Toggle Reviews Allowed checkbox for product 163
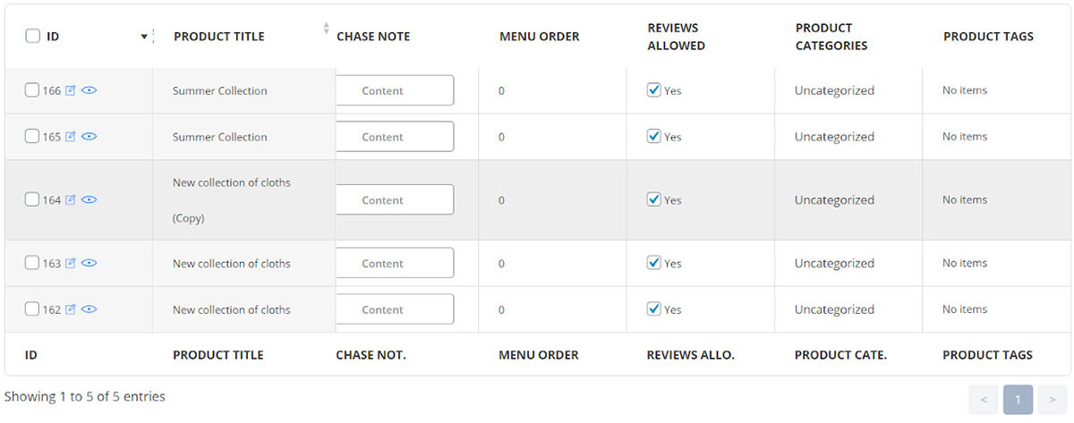 [x=654, y=263]
